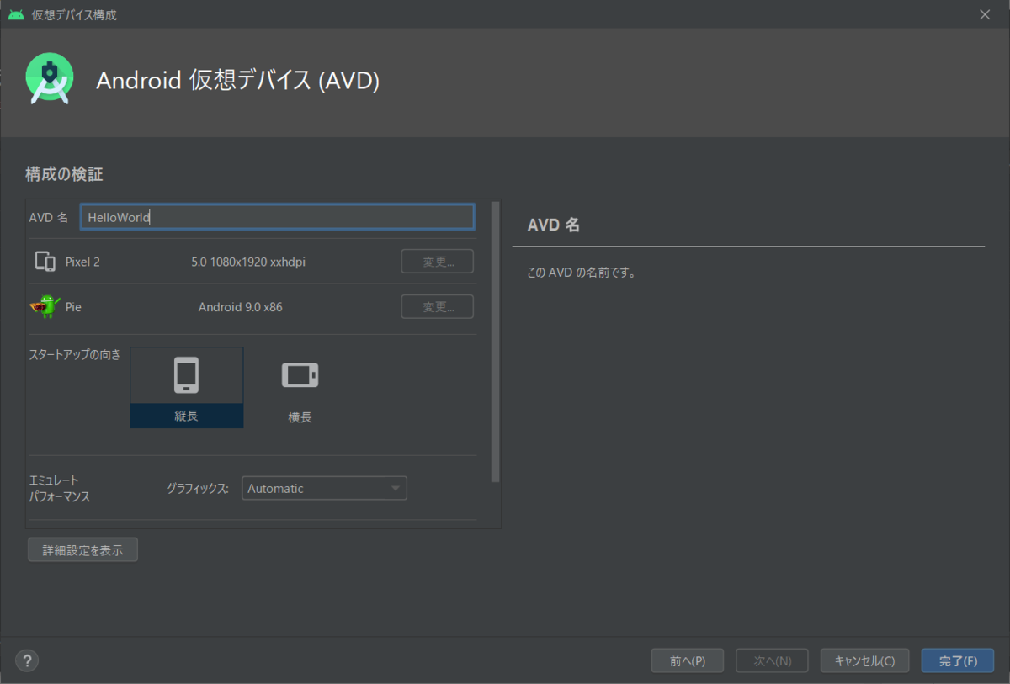The image size is (1010, 684).
Task: Click the 5.0 1080x1920 xxhdpi text
Action: point(248,262)
